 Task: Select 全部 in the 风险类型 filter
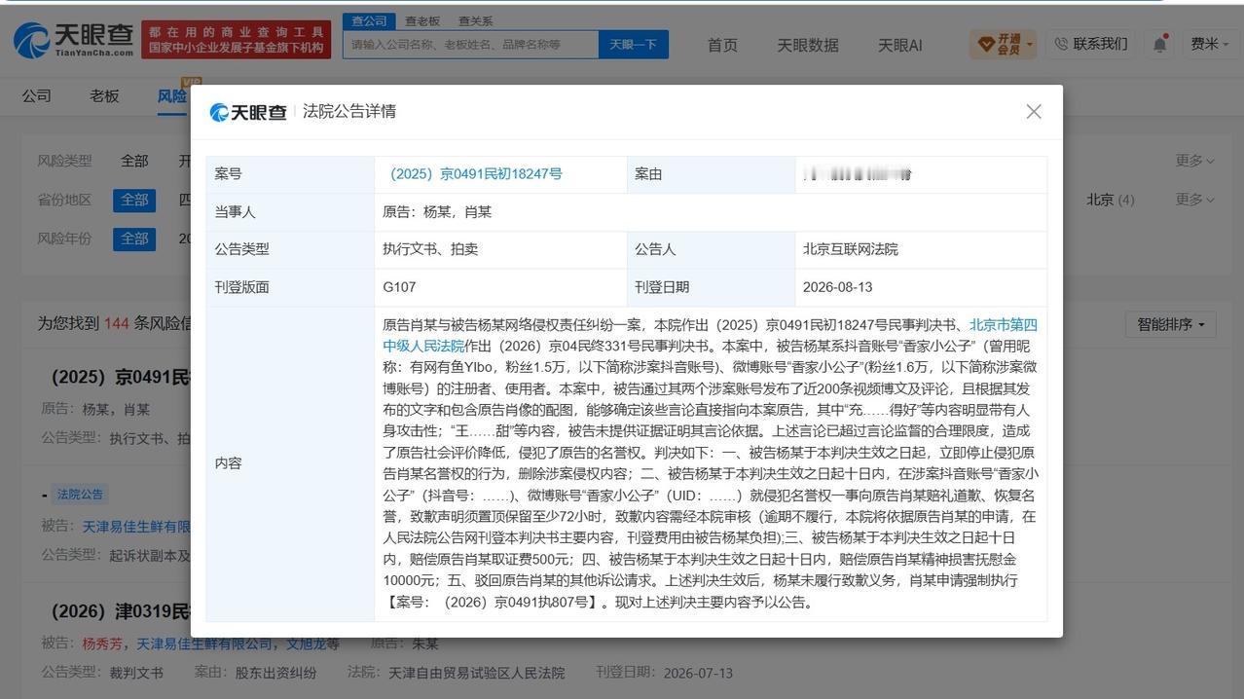pos(134,161)
